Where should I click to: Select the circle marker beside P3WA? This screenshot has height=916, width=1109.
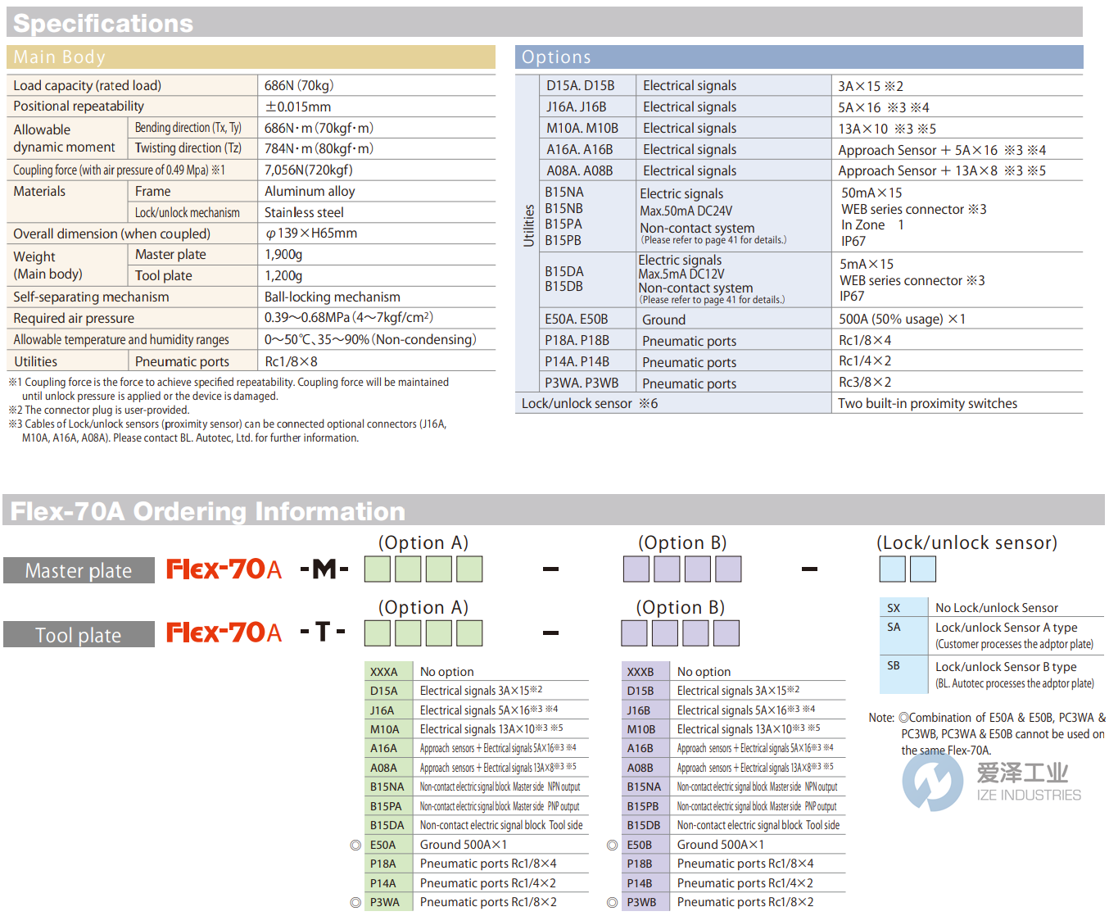click(x=355, y=902)
